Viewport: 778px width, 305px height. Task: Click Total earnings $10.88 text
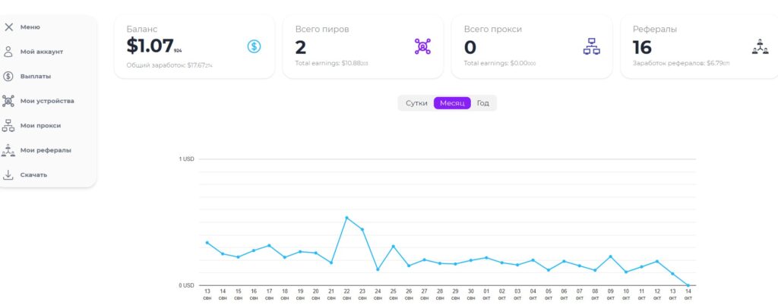331,64
